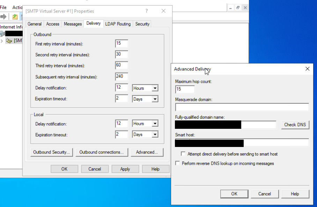This screenshot has height=207, width=317.
Task: Click the up-folder toolbar icon
Action: click(15, 16)
